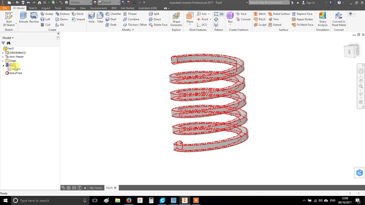The height and width of the screenshot is (205, 365).
Task: Launch the Shape Generator
Action: point(176,19)
